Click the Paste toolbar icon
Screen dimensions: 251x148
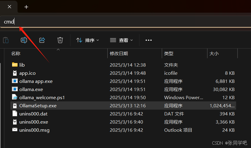point(6,40)
